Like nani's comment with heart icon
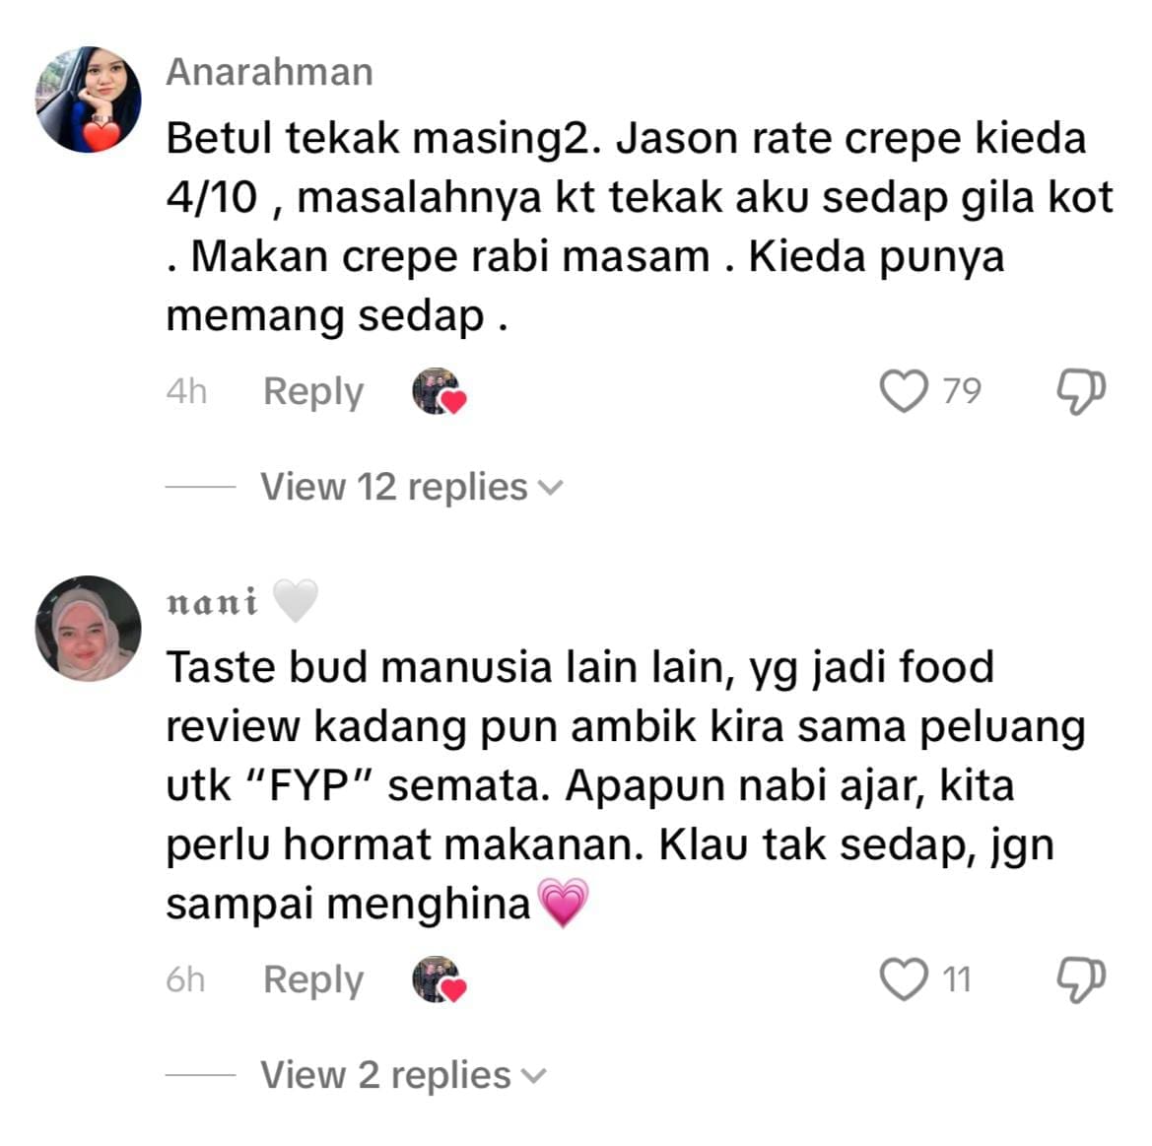This screenshot has height=1146, width=1152. (904, 979)
